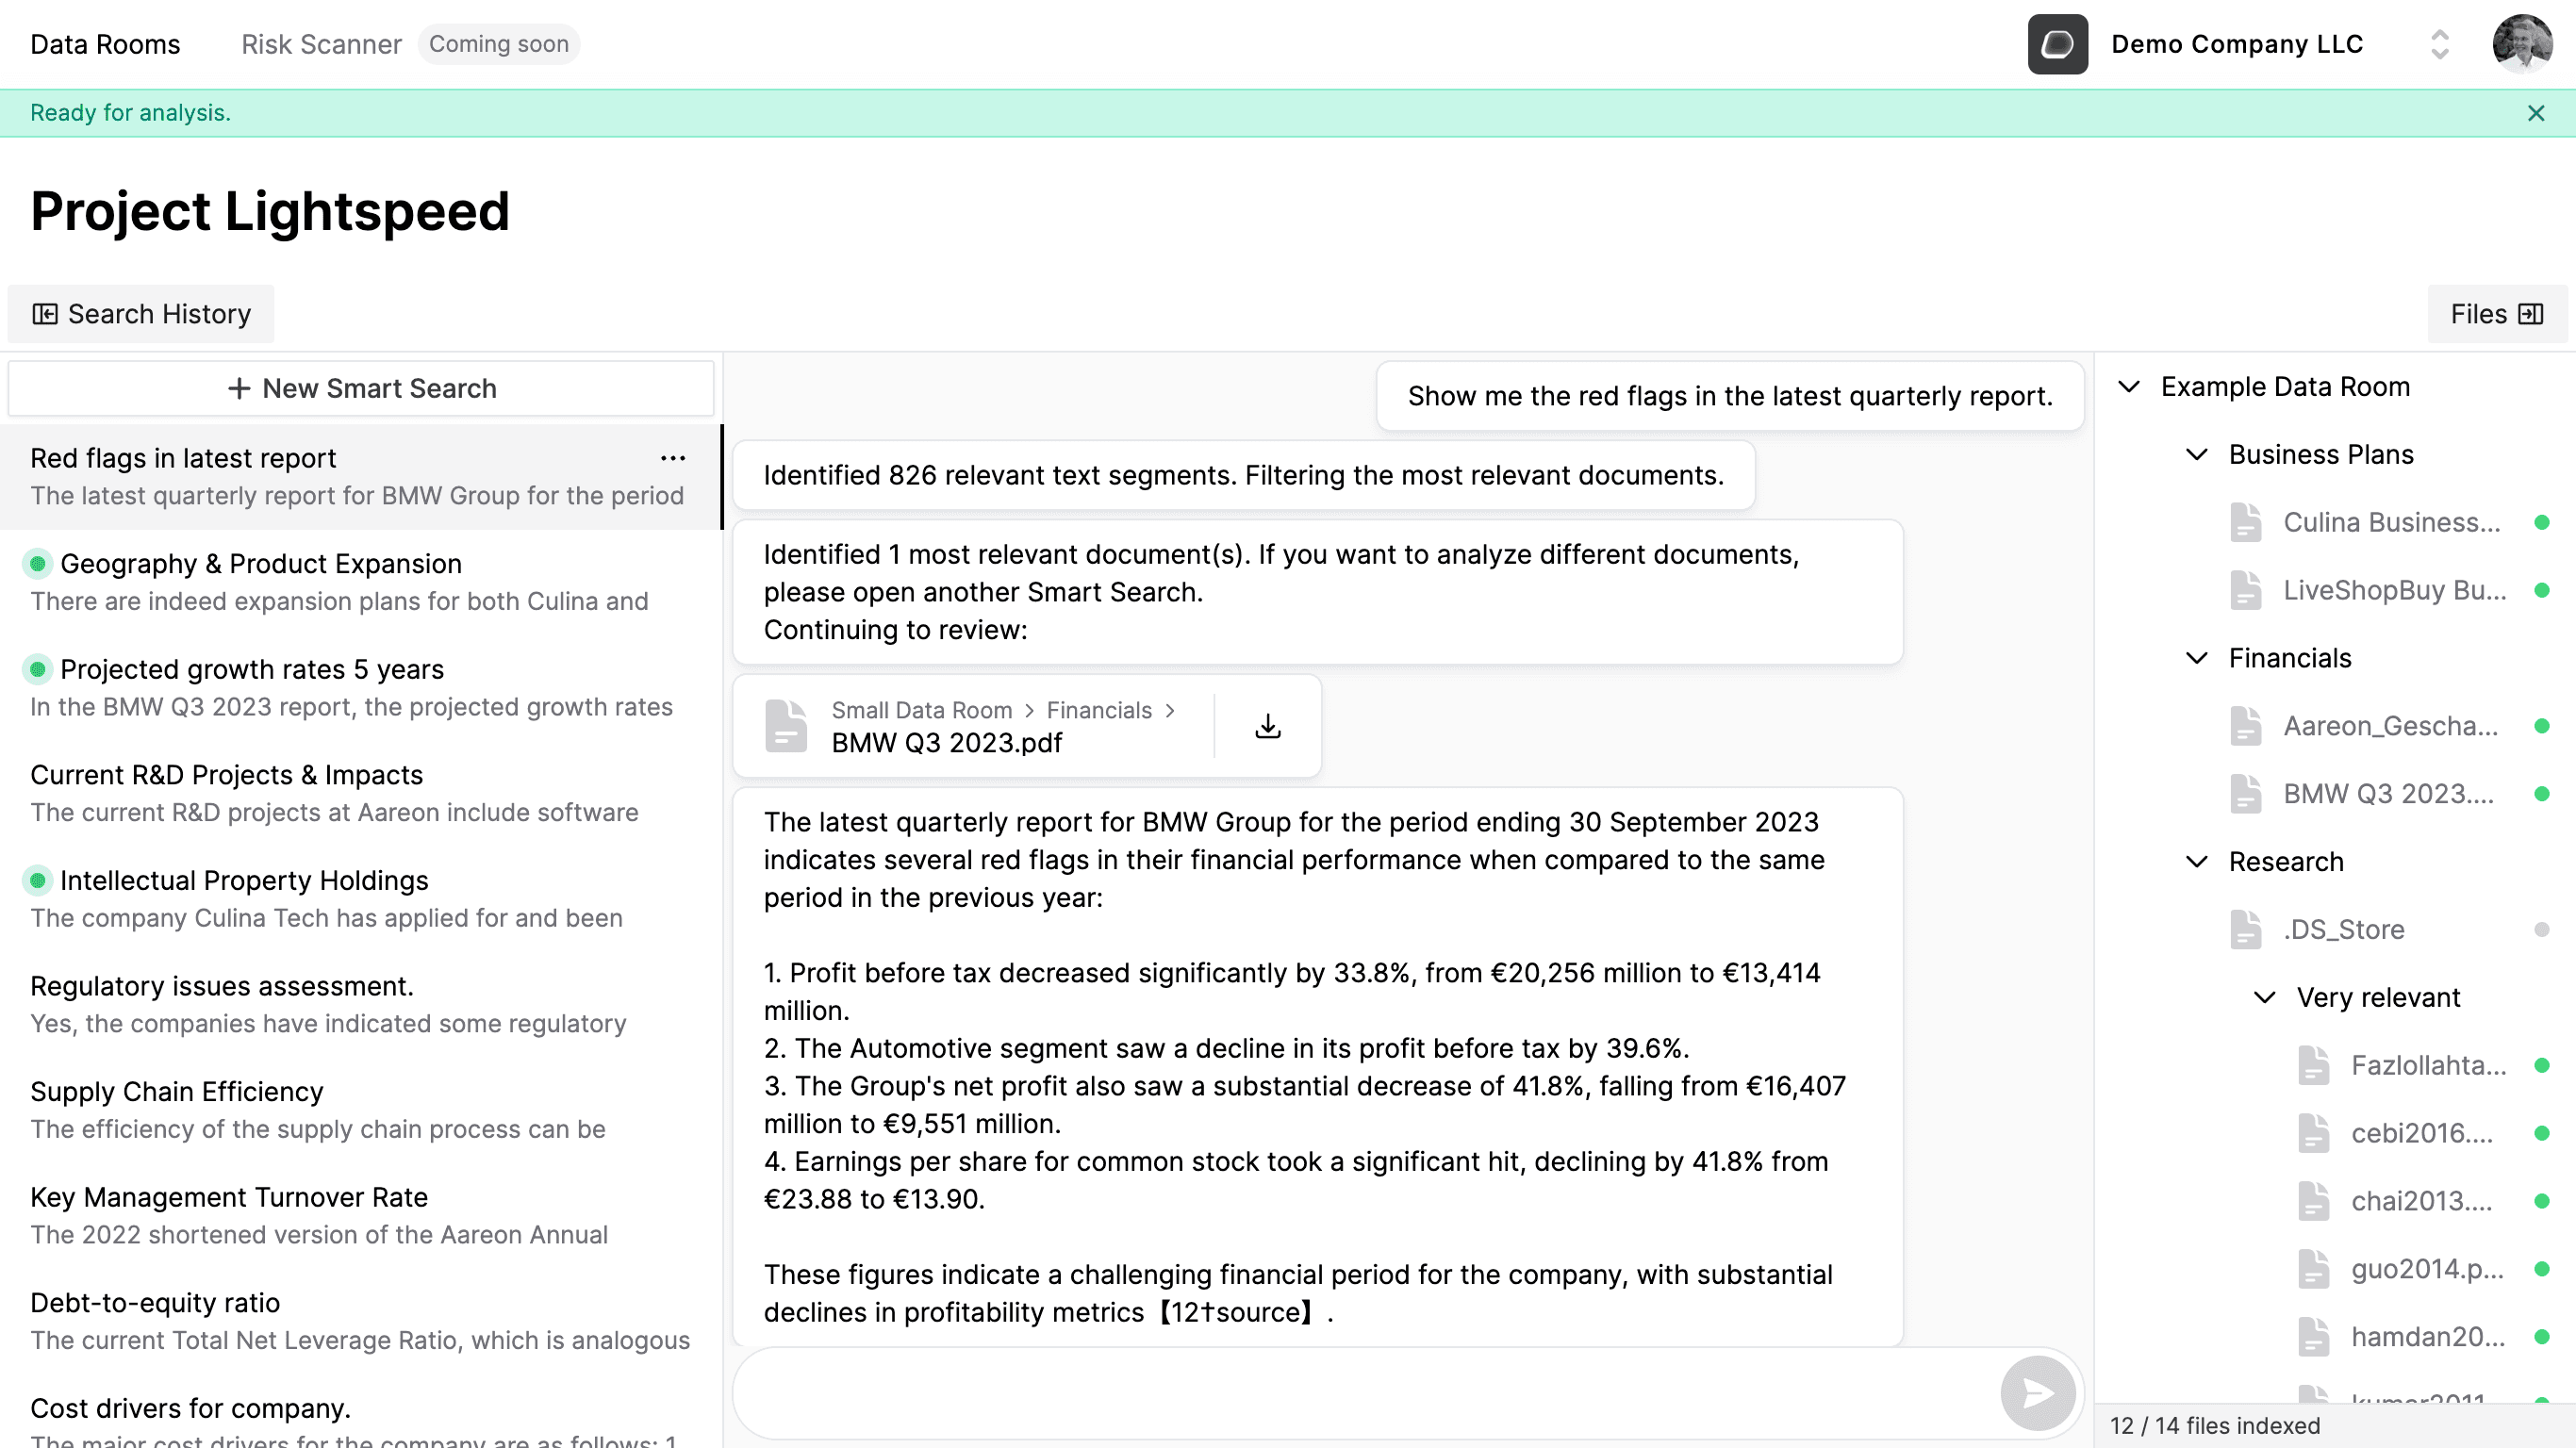Screen dimensions: 2576x1448
Task: Click the send message arrow button
Action: click(2037, 1393)
